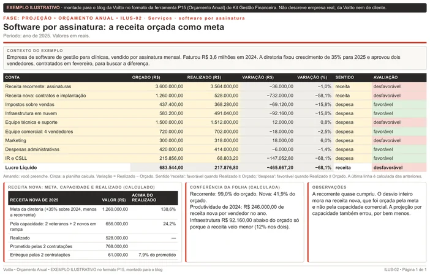Image resolution: width=430 pixels, height=275 pixels.
Task: Click the actual value 491.040,00
Action: click(x=226, y=113)
